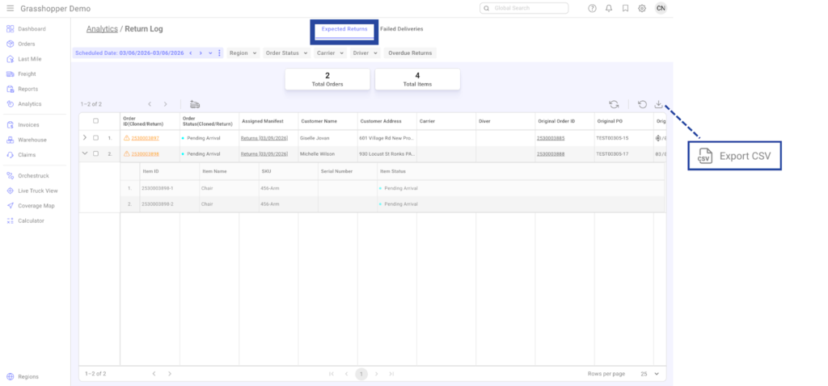Screen dimensions: 828x386
Task: Collapse the expanded row 2 details
Action: 85,153
